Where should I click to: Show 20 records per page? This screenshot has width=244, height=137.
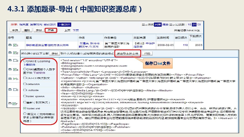point(194,24)
